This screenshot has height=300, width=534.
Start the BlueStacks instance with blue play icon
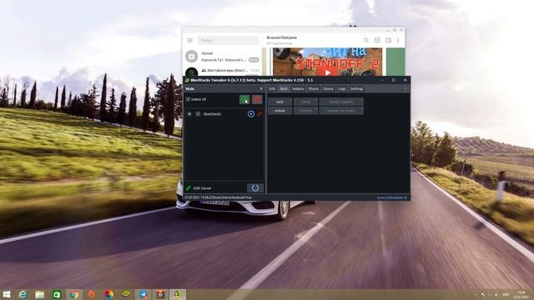(x=251, y=114)
